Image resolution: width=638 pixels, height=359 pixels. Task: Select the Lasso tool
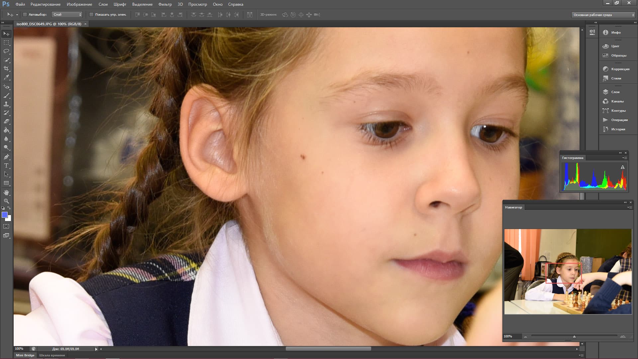[x=6, y=51]
